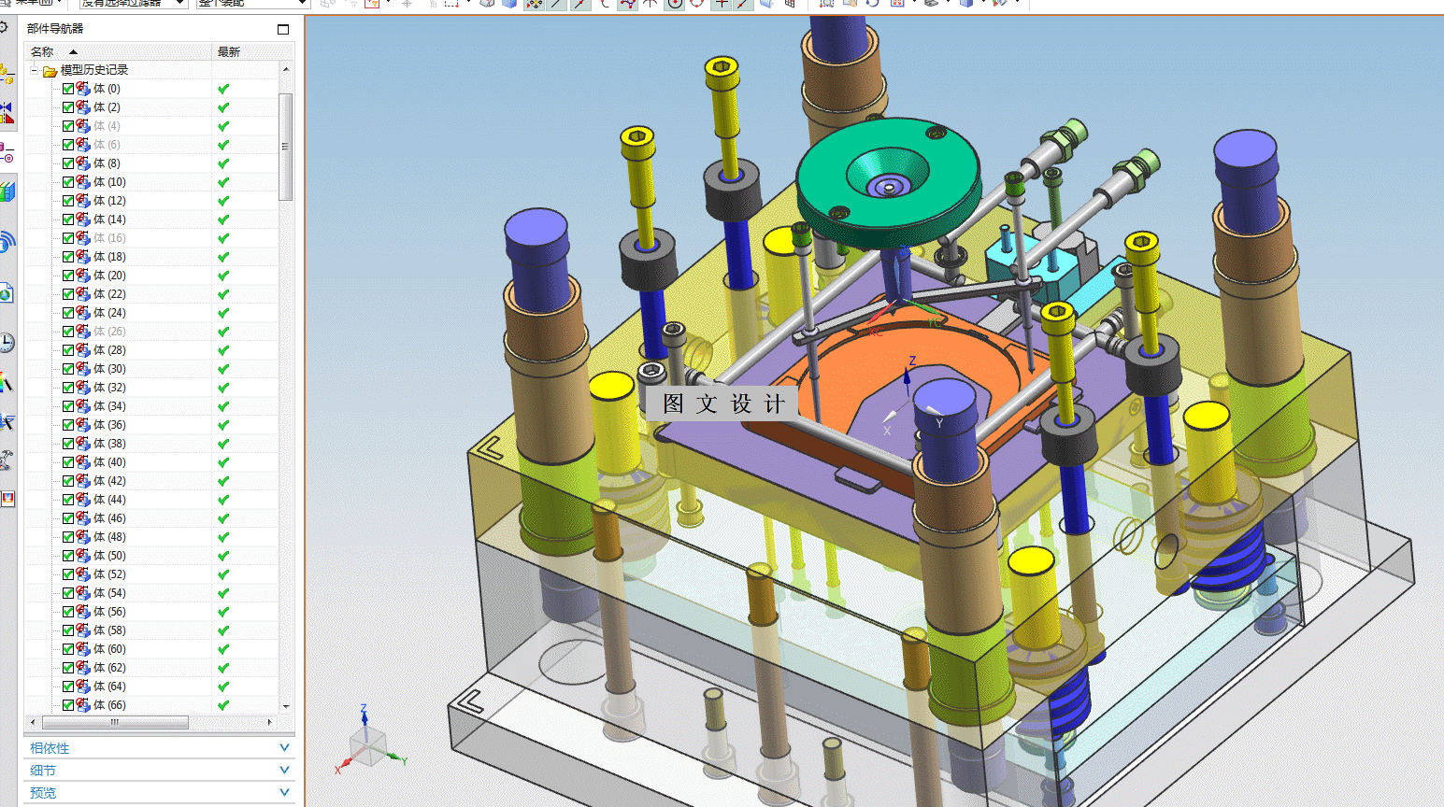Disable the 体 (28) checkbox

pyautogui.click(x=68, y=350)
